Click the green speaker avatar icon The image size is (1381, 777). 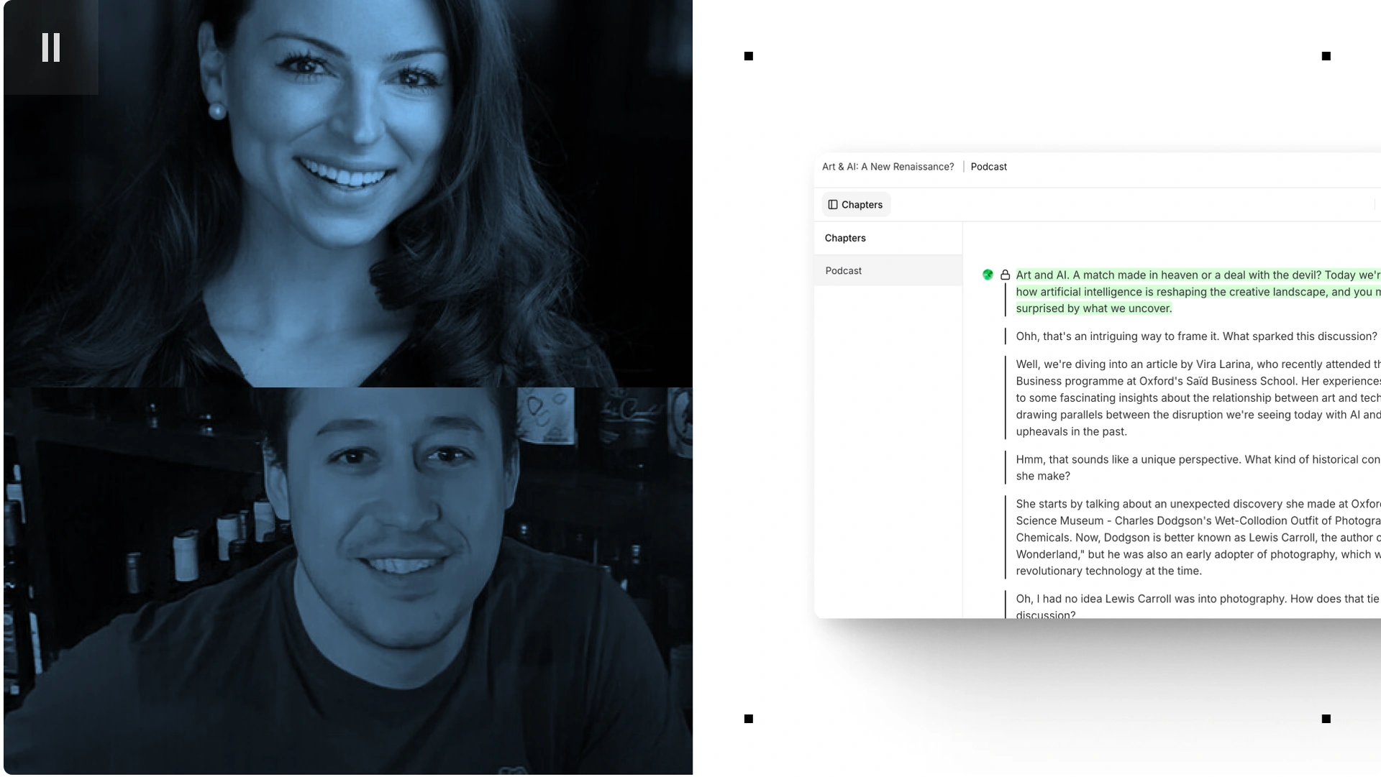[988, 275]
